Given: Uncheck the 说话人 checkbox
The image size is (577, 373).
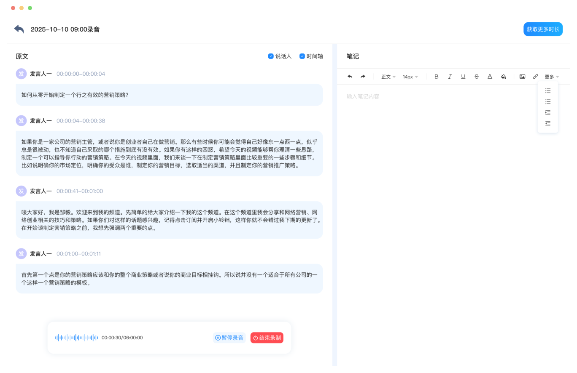Looking at the screenshot, I should (x=271, y=56).
